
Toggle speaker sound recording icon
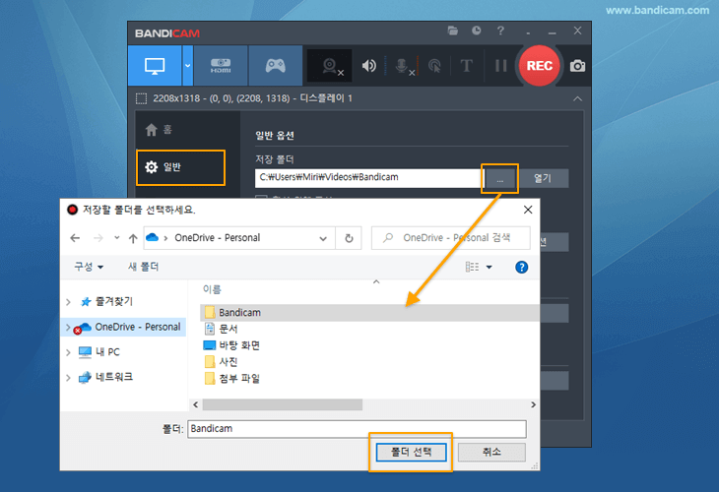click(x=368, y=66)
